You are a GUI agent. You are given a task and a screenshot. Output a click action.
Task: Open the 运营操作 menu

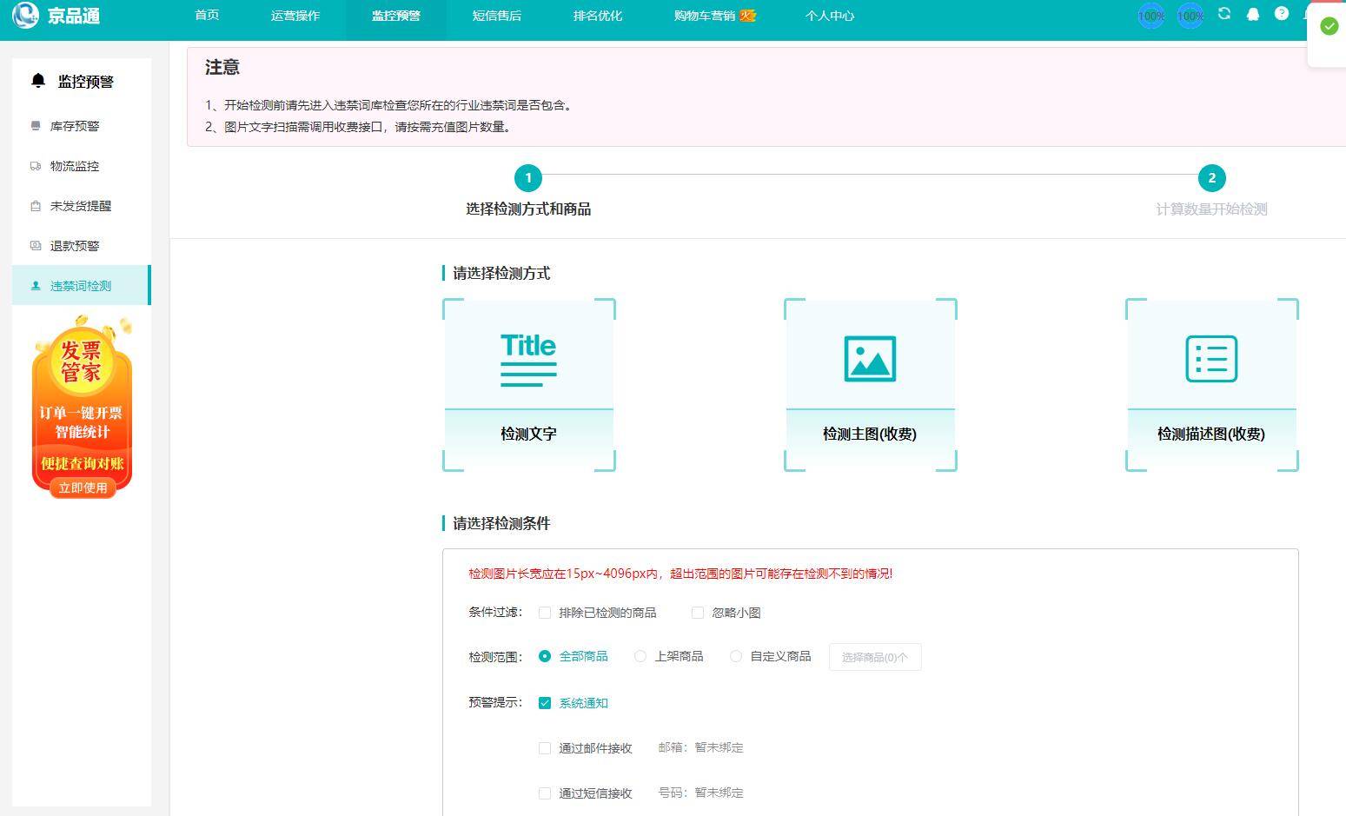tap(295, 16)
